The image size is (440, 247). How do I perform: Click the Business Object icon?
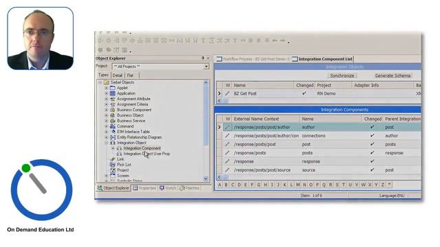[x=113, y=115]
